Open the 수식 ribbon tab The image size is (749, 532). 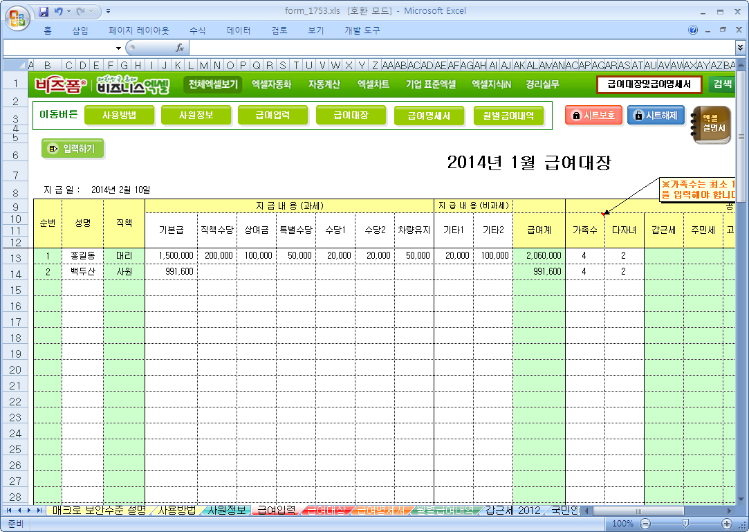(197, 30)
